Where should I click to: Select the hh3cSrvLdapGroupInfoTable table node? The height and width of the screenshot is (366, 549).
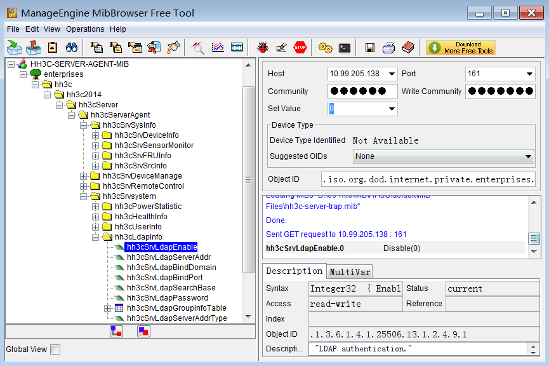pos(176,308)
